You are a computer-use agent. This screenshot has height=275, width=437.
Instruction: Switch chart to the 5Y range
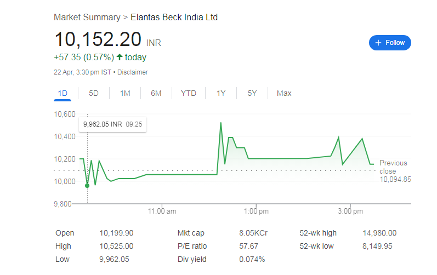252,93
